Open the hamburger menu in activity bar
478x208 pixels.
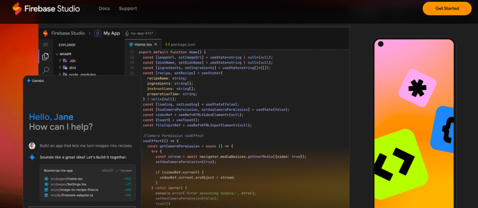[45, 45]
